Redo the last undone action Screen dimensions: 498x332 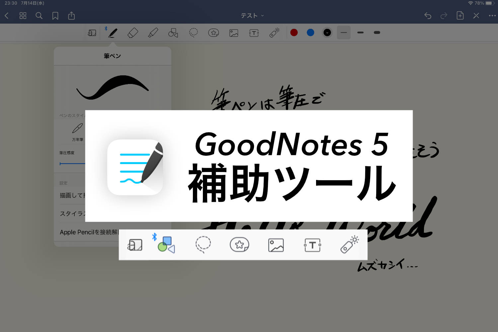tap(444, 16)
